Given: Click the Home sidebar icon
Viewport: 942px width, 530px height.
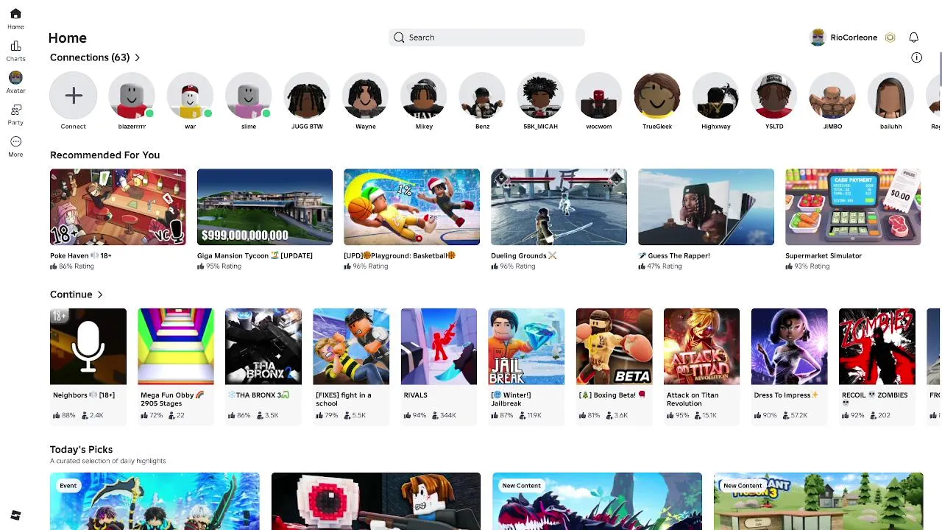Looking at the screenshot, I should pos(15,19).
